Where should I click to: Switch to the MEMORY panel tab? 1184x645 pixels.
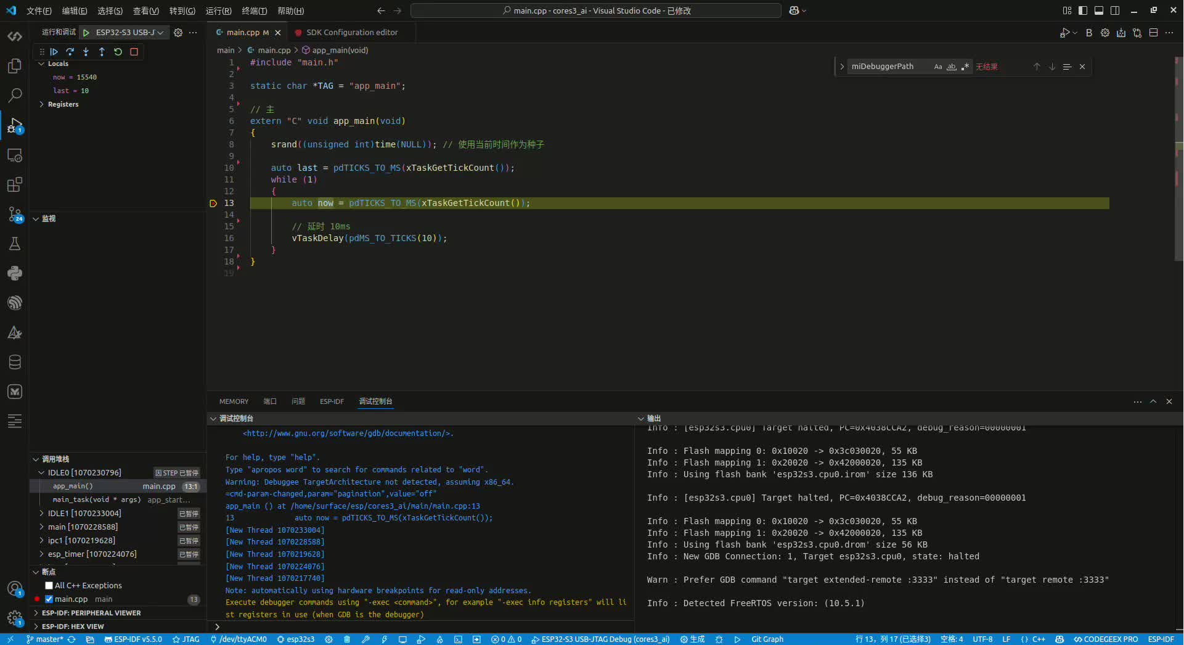tap(234, 401)
